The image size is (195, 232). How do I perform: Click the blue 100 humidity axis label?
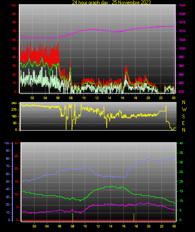(7, 143)
